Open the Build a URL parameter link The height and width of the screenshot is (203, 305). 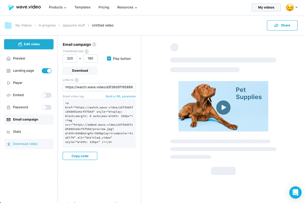[121, 96]
